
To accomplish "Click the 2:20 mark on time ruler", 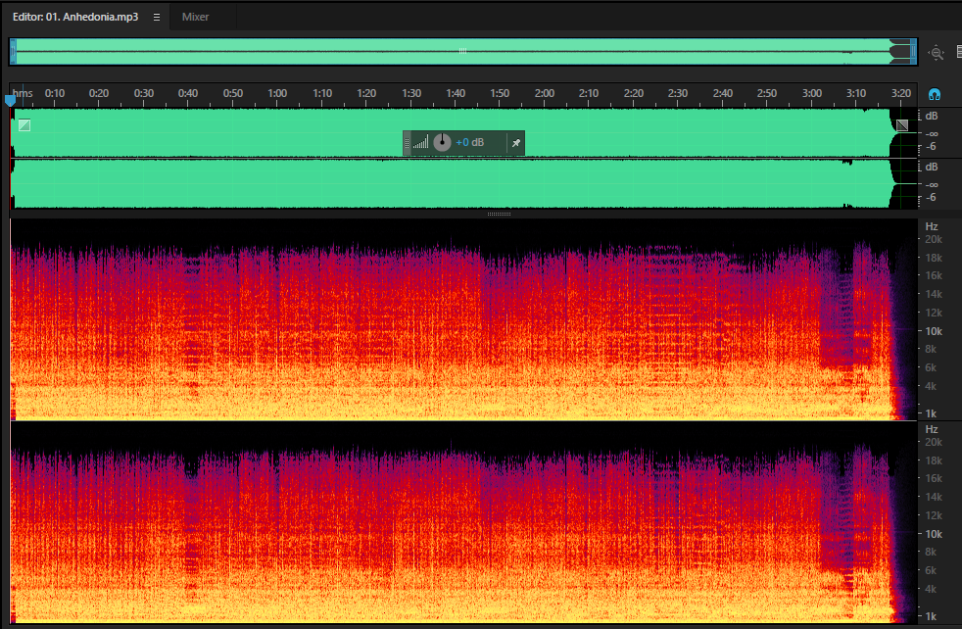I will click(633, 93).
